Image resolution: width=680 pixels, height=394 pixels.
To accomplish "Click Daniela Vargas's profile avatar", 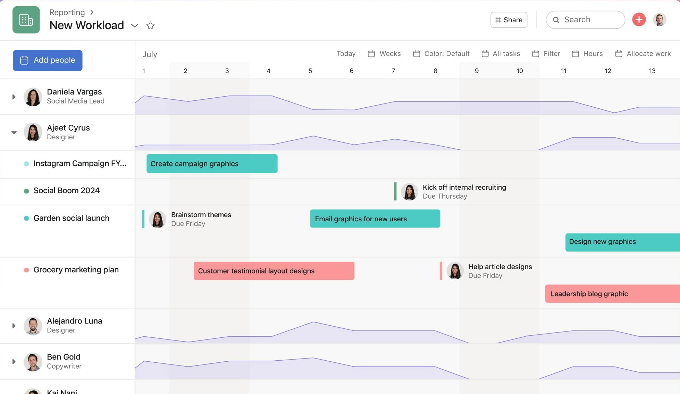I will 33,97.
